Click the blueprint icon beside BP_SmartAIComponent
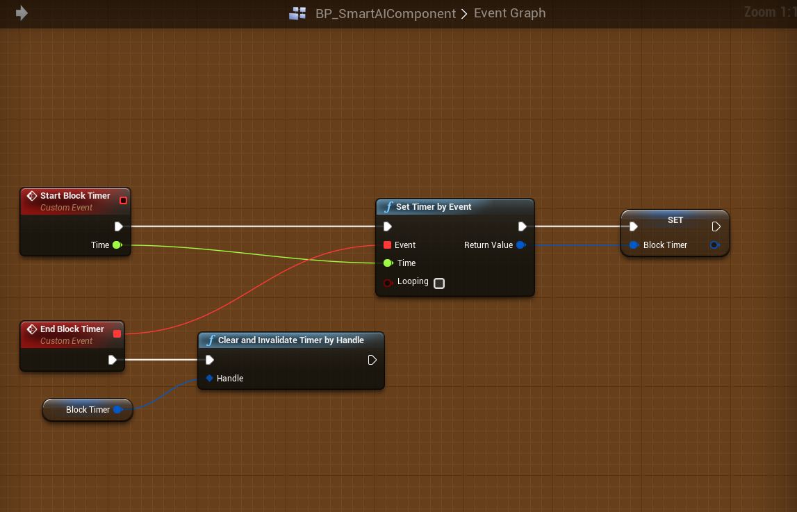This screenshot has width=797, height=512. pos(297,13)
